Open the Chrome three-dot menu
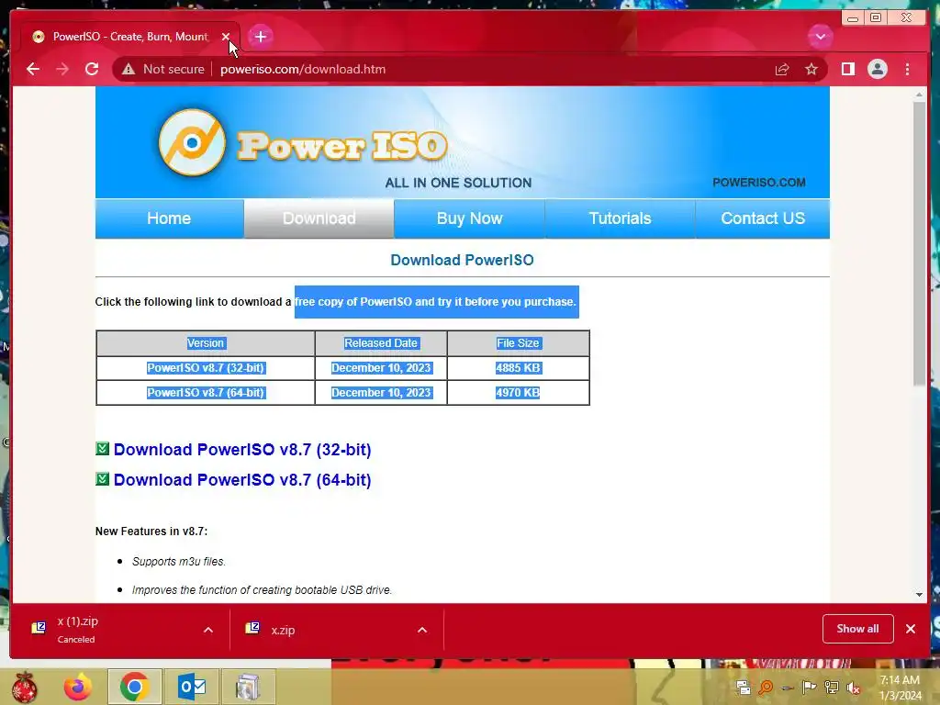The height and width of the screenshot is (705, 940). tap(907, 70)
